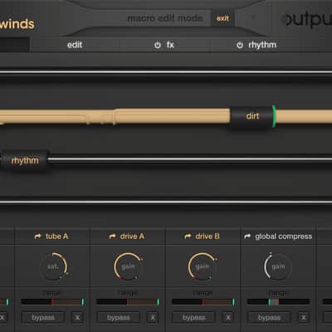Click the 'drive A' label
The height and width of the screenshot is (332, 332).
click(132, 237)
